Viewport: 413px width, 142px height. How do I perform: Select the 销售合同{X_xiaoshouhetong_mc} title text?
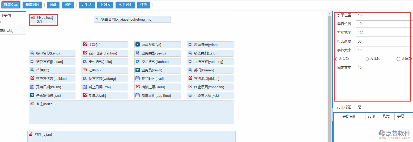coord(127,20)
